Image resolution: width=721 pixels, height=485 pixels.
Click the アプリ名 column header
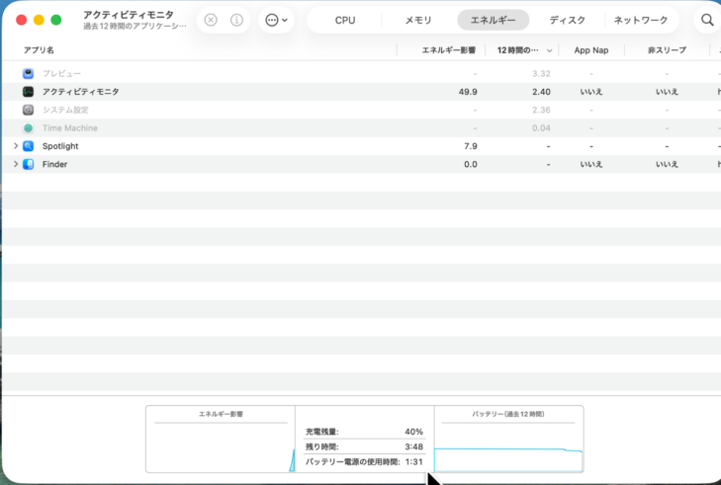[40, 49]
